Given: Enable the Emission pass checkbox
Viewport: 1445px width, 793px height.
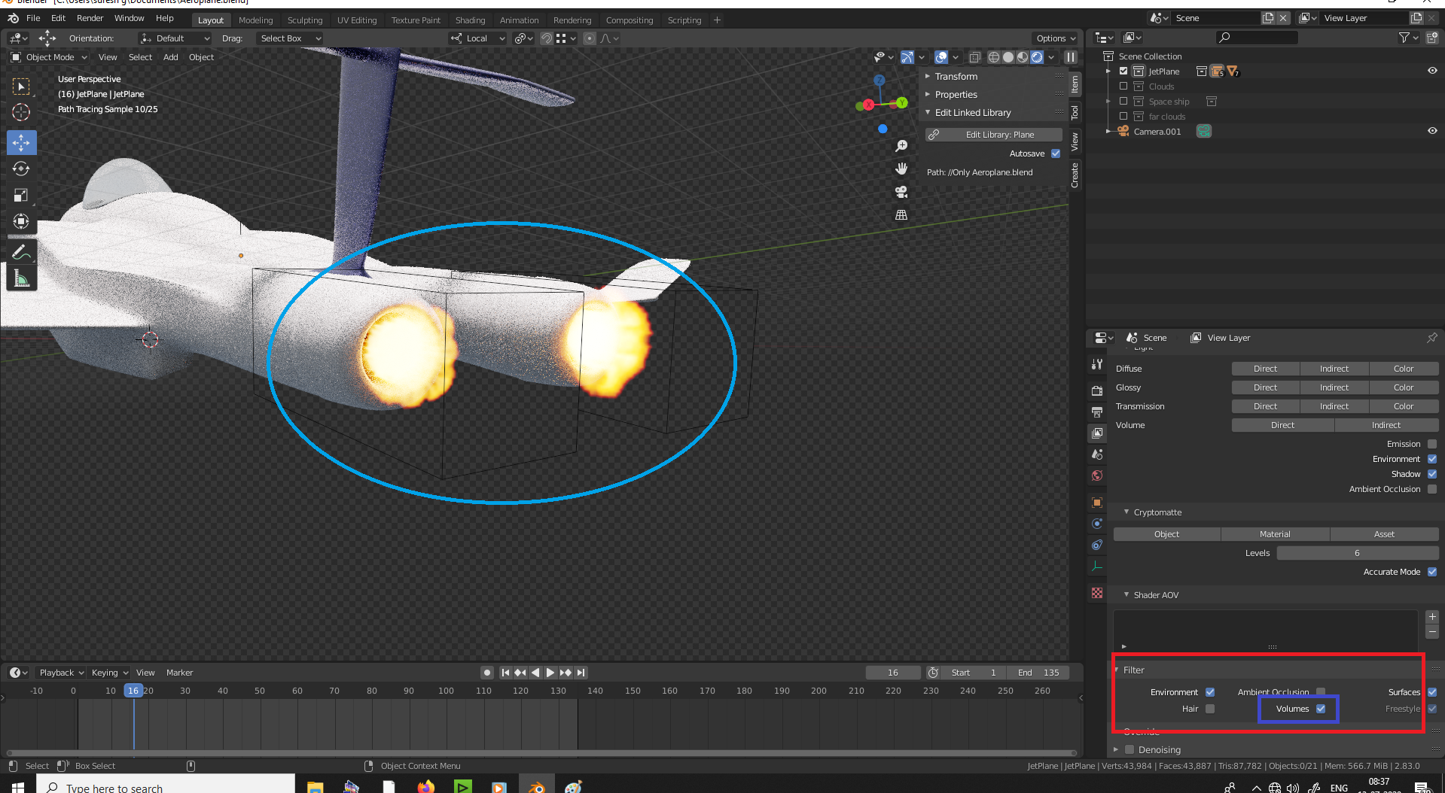Looking at the screenshot, I should [x=1432, y=444].
